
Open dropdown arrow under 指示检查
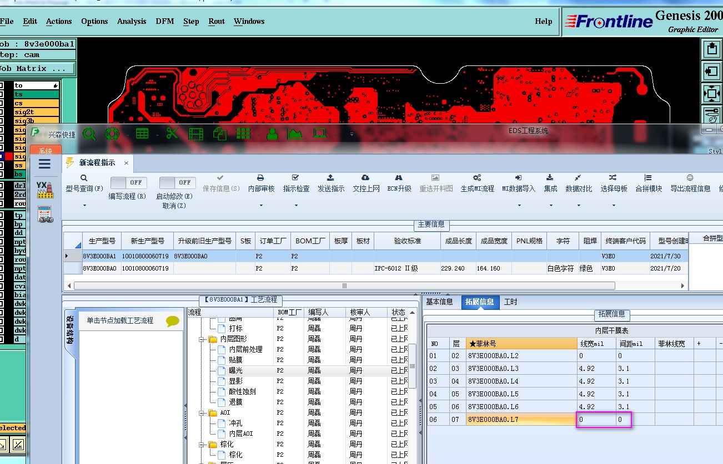(296, 206)
